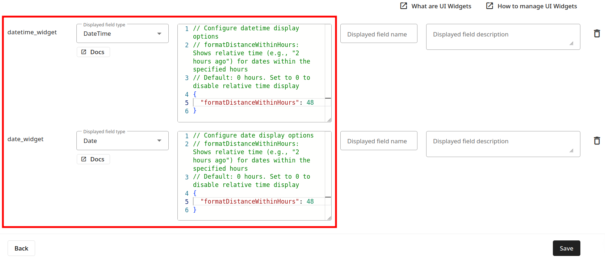The height and width of the screenshot is (261, 605).
Task: Expand the Date field type dropdown
Action: pyautogui.click(x=122, y=141)
